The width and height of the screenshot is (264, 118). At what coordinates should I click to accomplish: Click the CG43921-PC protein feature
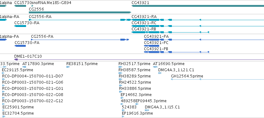coord(151,46)
